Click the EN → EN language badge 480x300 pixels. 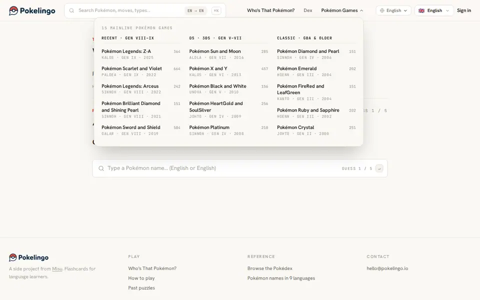(x=195, y=10)
